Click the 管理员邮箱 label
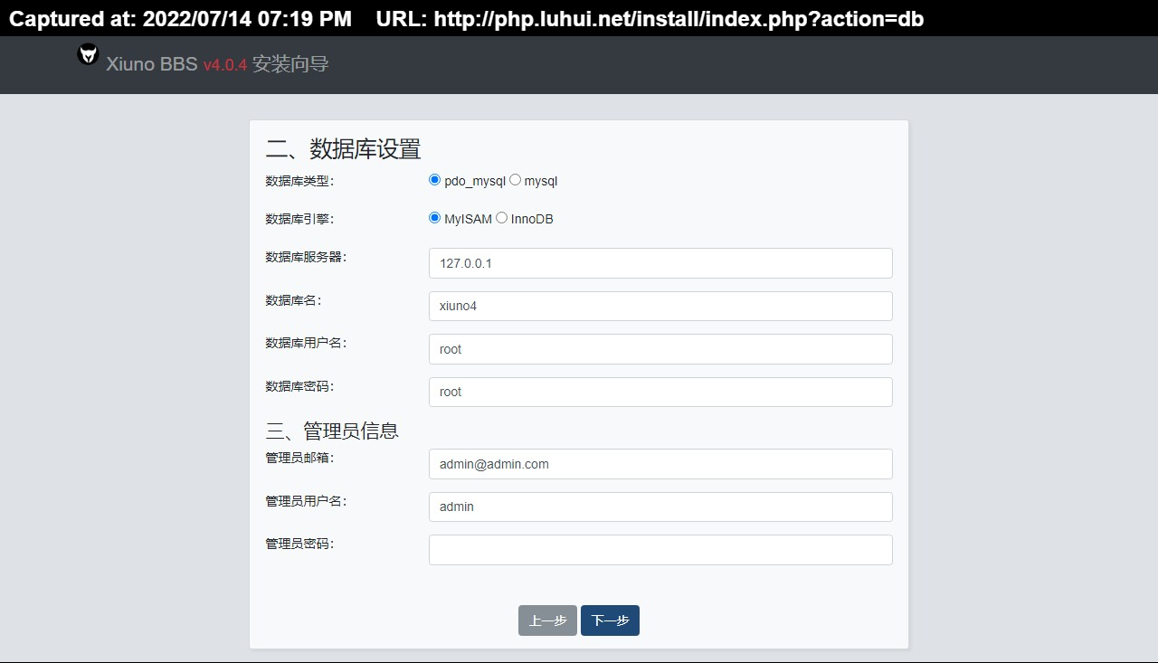Viewport: 1158px width, 663px height. 299,458
